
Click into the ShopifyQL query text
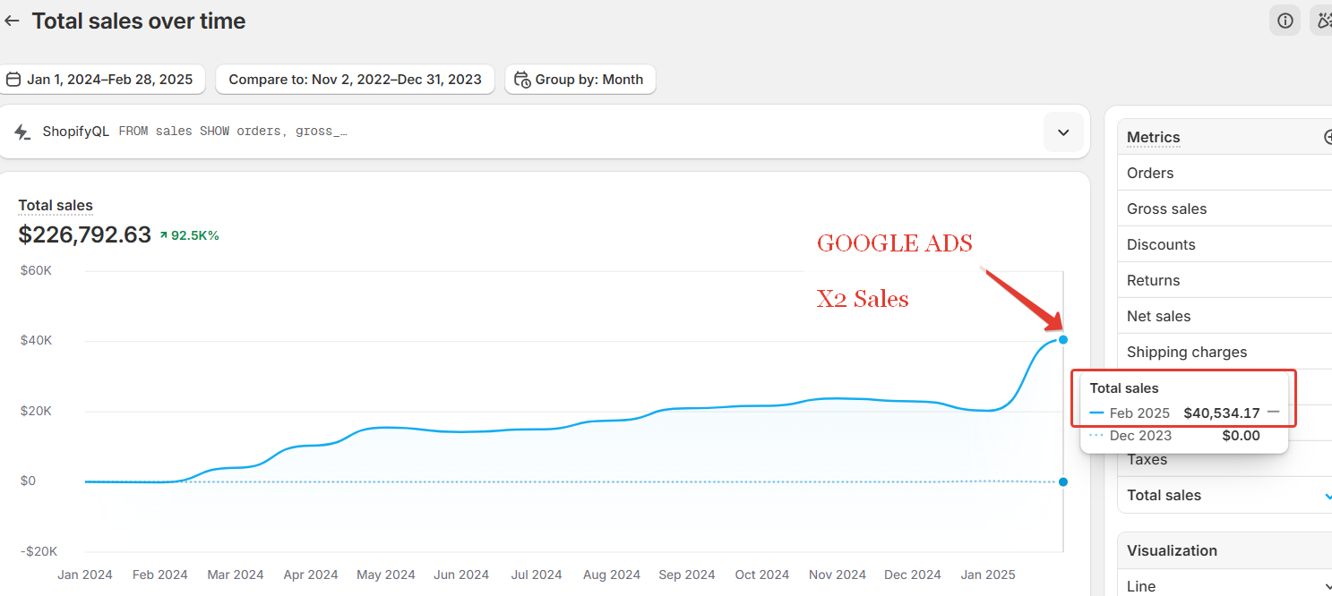233,132
